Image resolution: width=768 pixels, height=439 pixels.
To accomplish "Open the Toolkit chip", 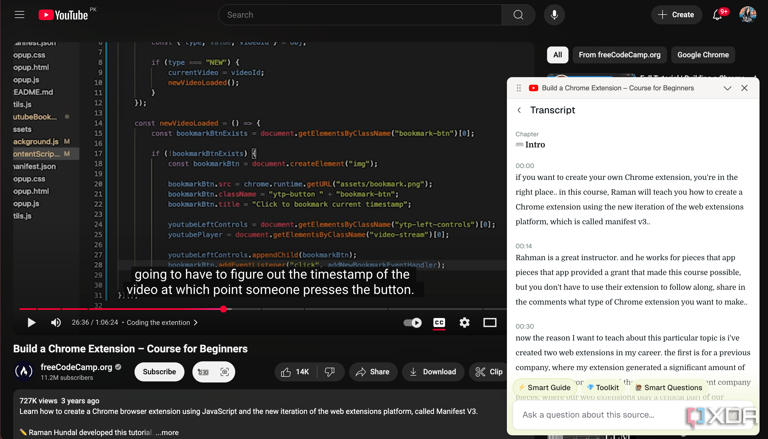I will (603, 387).
